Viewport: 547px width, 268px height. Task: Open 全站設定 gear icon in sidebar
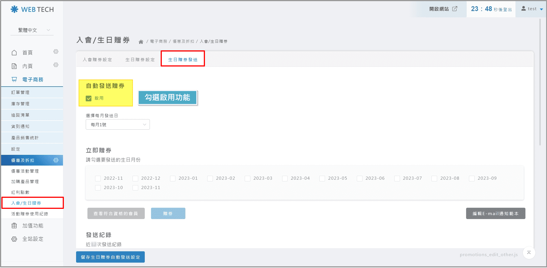[x=14, y=239]
